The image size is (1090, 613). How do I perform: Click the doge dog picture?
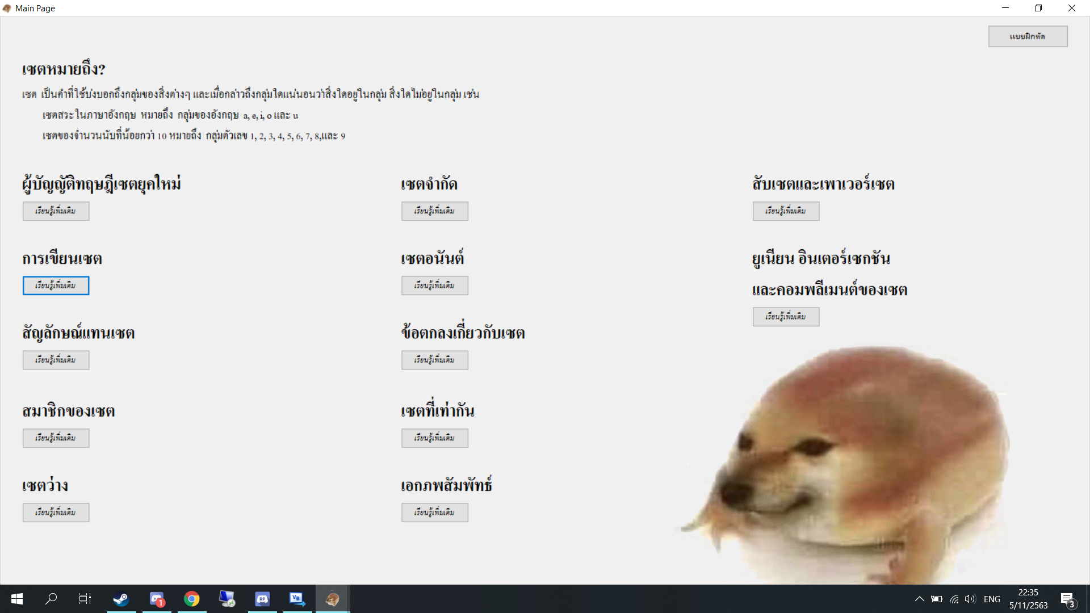(x=852, y=465)
